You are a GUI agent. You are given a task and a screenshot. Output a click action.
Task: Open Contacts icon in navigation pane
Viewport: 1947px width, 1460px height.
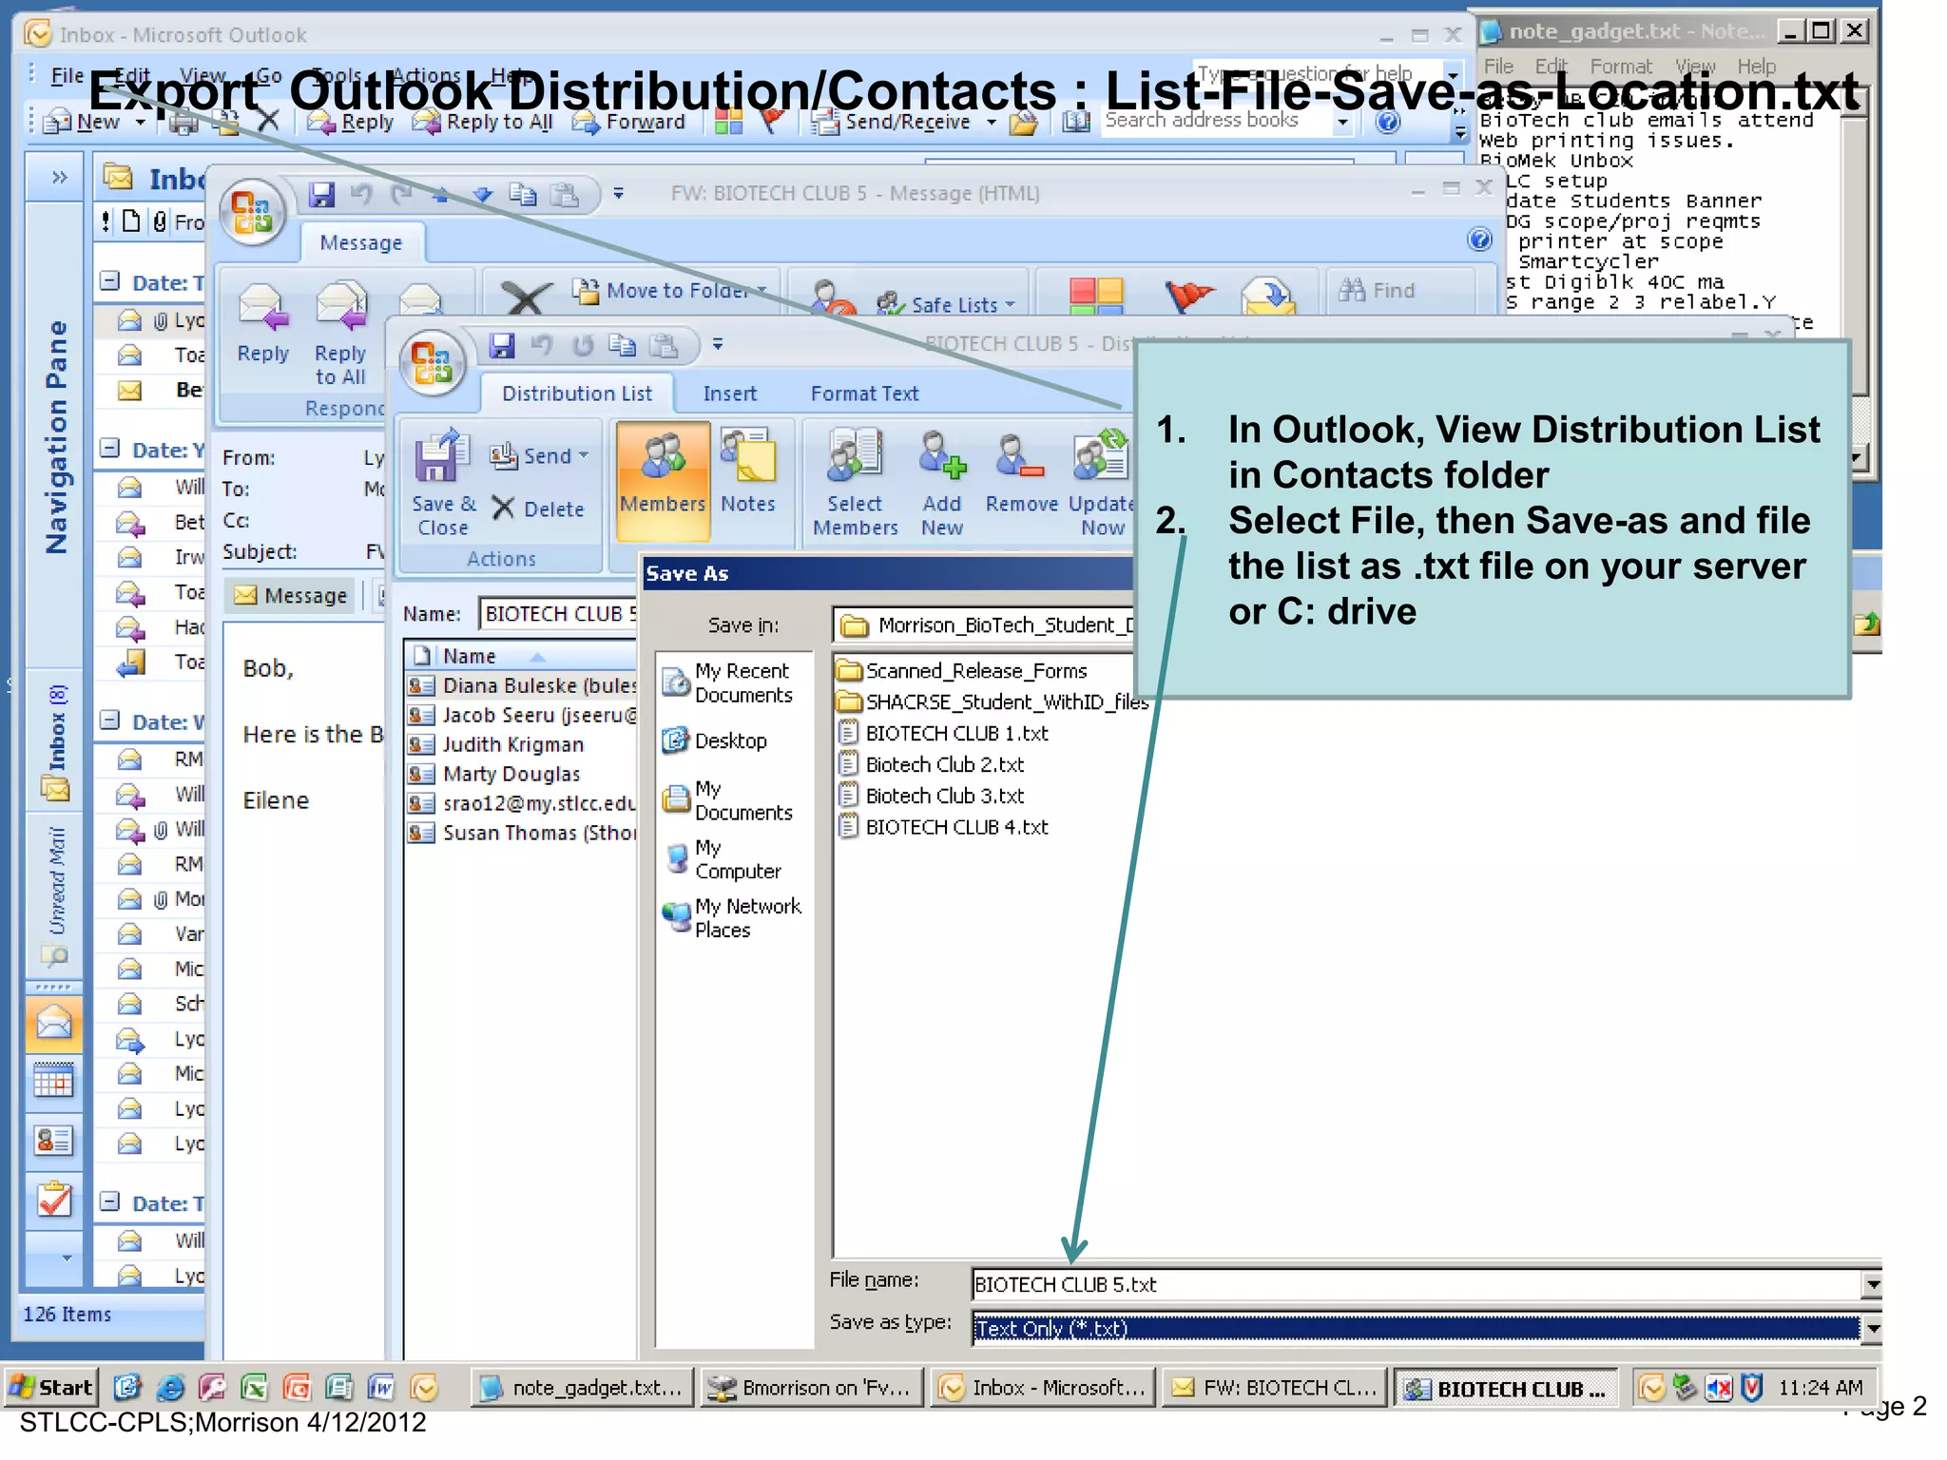coord(53,1141)
